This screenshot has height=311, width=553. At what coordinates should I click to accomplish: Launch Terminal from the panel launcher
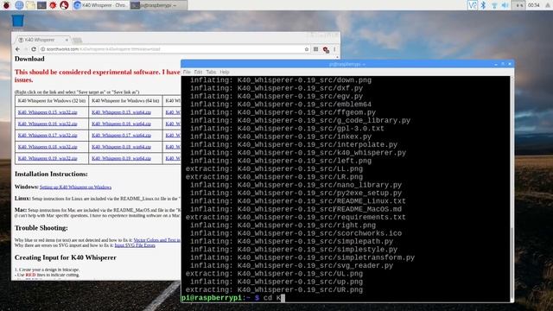tap(41, 5)
